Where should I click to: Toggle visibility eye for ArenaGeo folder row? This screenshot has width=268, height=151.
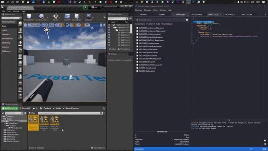point(109,27)
